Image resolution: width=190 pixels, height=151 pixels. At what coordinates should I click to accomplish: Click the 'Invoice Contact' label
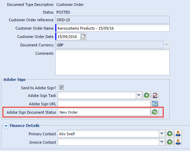point(43,142)
